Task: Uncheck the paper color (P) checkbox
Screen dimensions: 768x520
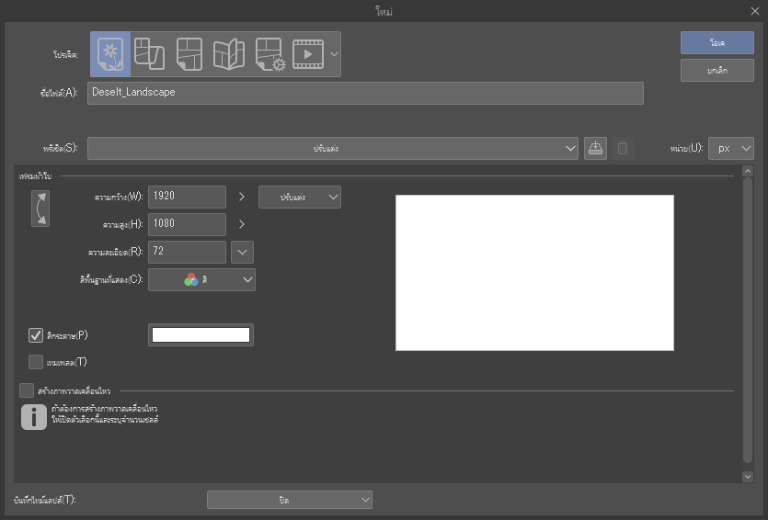Action: [36, 335]
